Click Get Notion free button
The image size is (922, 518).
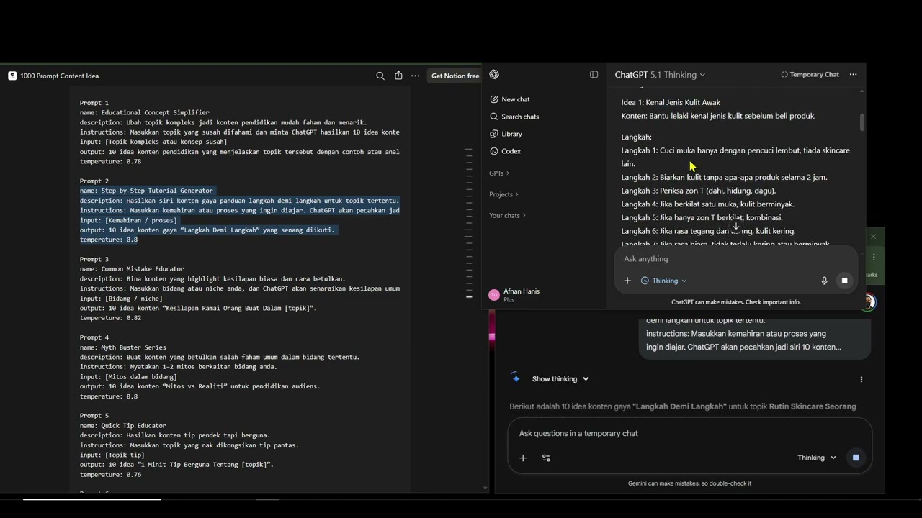pos(455,76)
